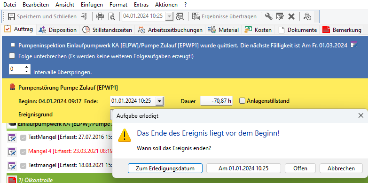Close the Aufgabe erledigt dialog
Image resolution: width=368 pixels, height=183 pixels.
tap(361, 115)
